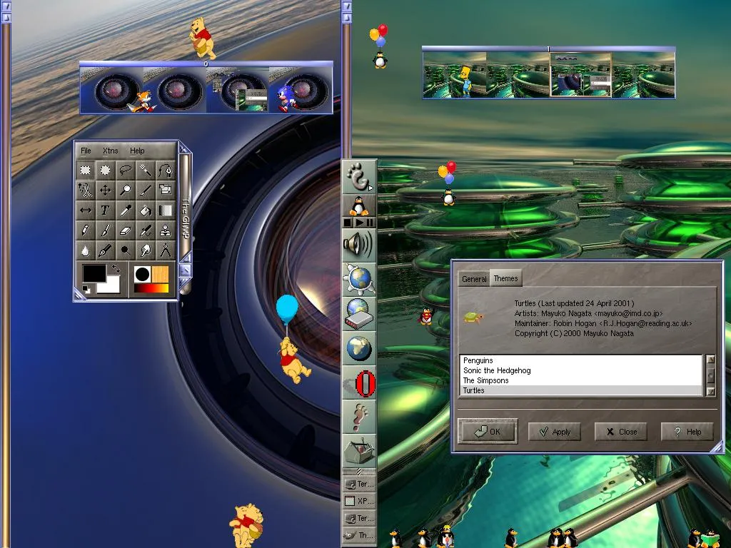Select the Text tool in the GIMP toolbox
731x548 pixels.
105,210
